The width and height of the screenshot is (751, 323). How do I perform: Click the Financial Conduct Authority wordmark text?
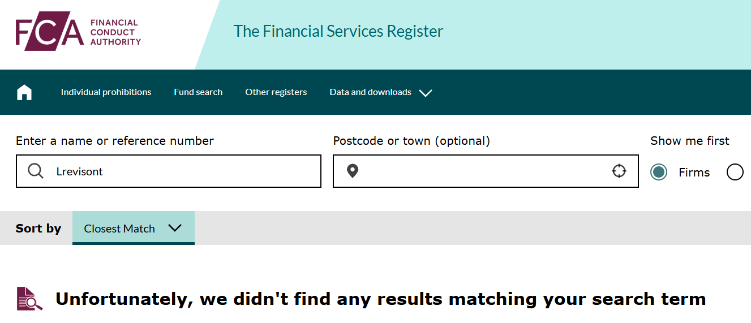[115, 32]
